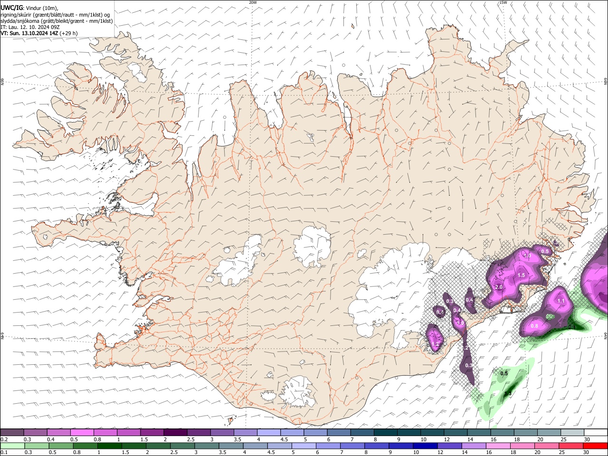
Task: Click upper legend swatch between 20 and 25
Action: [x=549, y=432]
